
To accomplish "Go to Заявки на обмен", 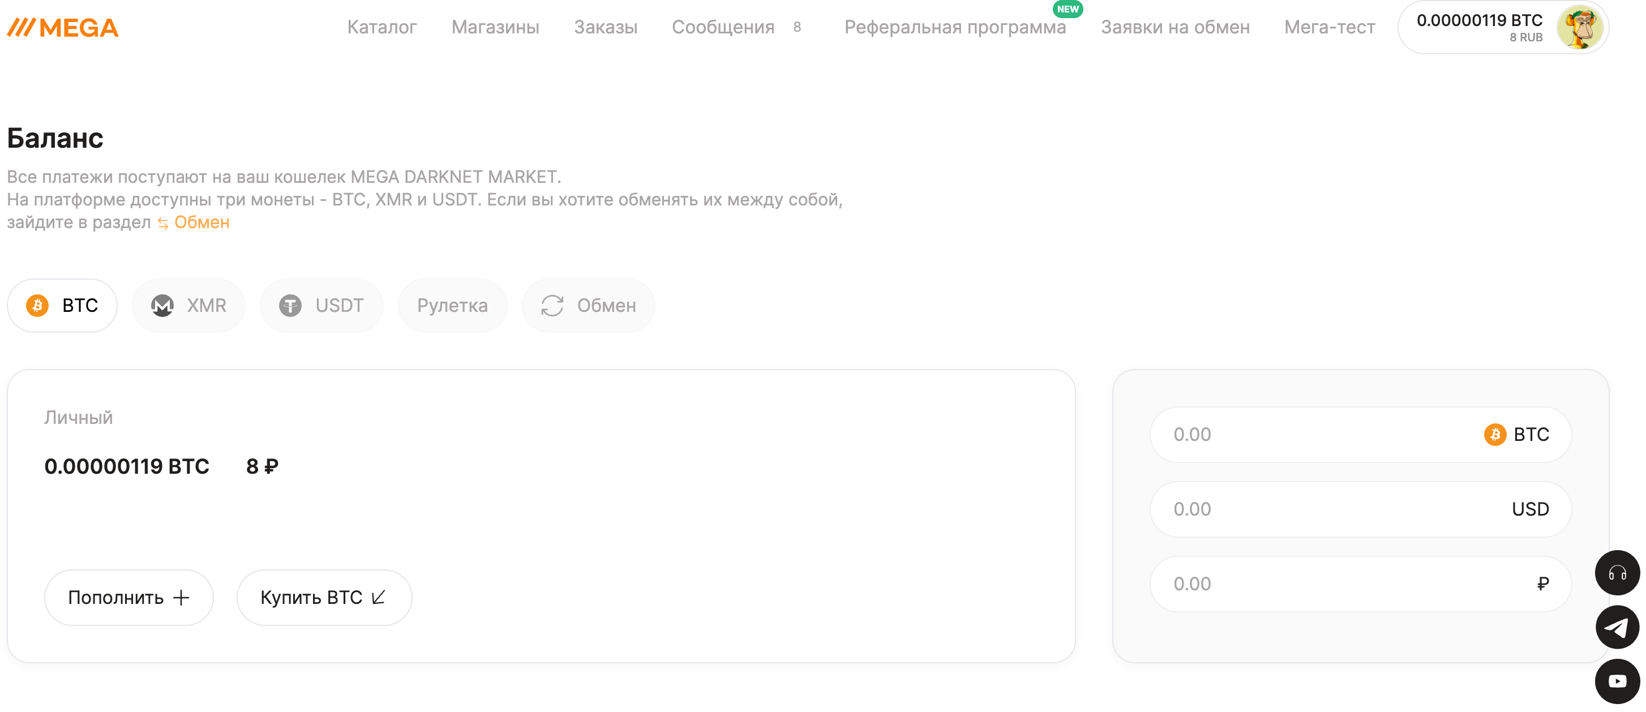I will [x=1175, y=28].
